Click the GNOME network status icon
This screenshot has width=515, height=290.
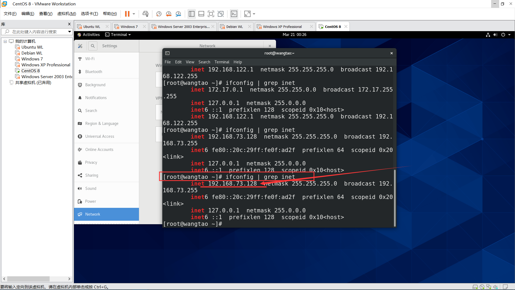click(488, 35)
